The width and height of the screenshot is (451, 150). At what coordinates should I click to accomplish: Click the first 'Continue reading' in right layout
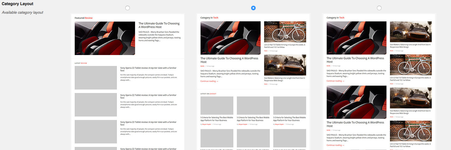335,81
